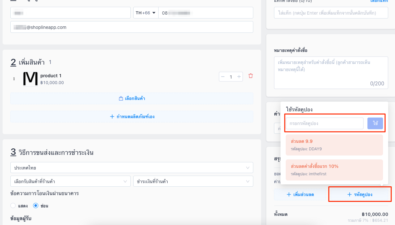Image resolution: width=395 pixels, height=225 pixels.
Task: Click the กำหนดผลิตภัณฑ์เอง button
Action: point(132,117)
